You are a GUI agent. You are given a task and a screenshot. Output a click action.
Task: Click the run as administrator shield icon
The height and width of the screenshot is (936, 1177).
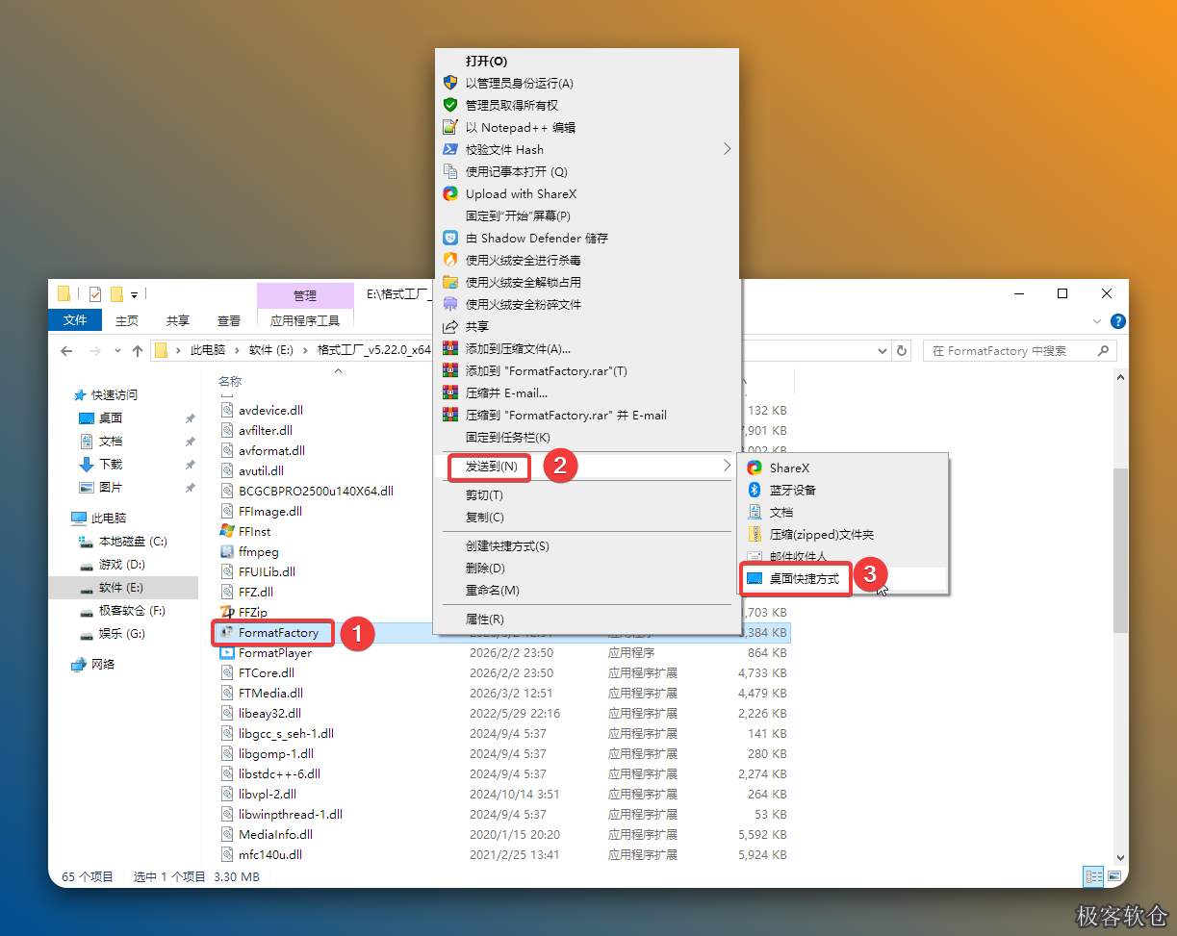point(449,83)
